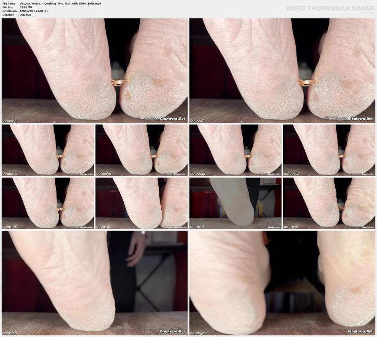Click the "Resolution" label
The height and width of the screenshot is (337, 377).
(x=9, y=11)
